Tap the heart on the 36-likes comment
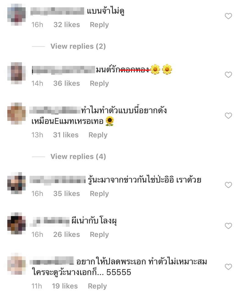 coord(228,75)
